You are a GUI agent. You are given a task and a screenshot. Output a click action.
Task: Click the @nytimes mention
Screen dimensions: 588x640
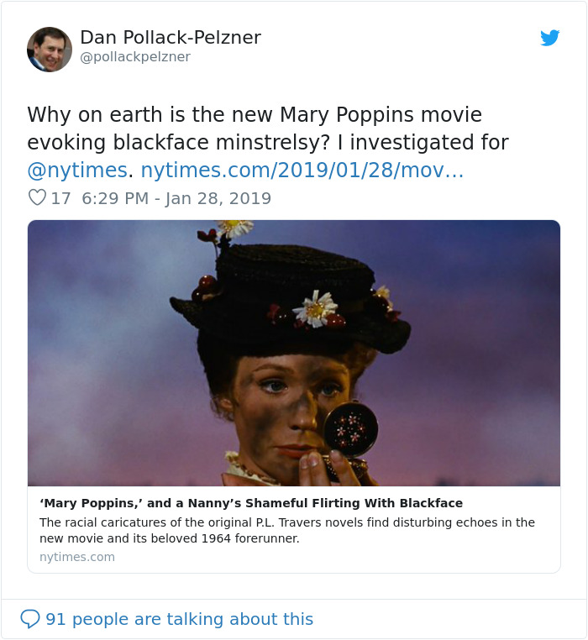pyautogui.click(x=77, y=170)
